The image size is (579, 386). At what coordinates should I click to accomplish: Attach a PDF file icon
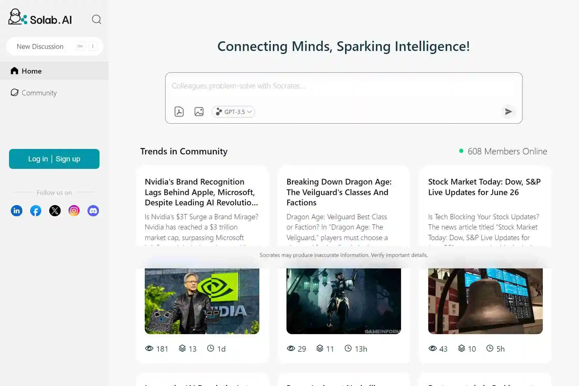(179, 112)
